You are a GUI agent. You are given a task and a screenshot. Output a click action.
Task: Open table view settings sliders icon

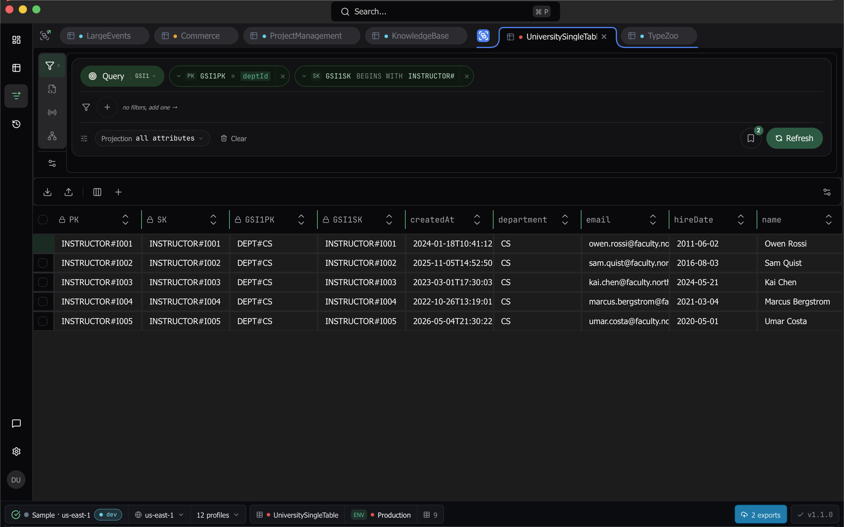tap(827, 192)
